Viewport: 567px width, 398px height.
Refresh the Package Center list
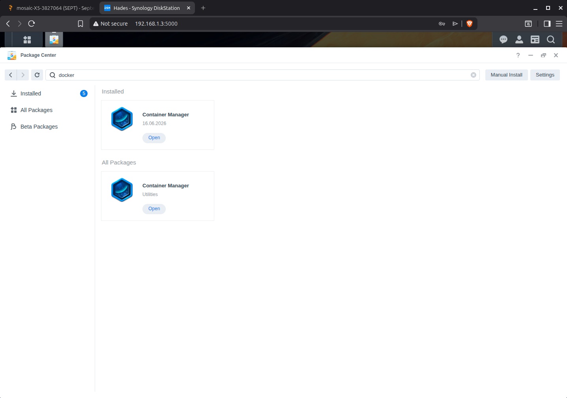pos(37,75)
